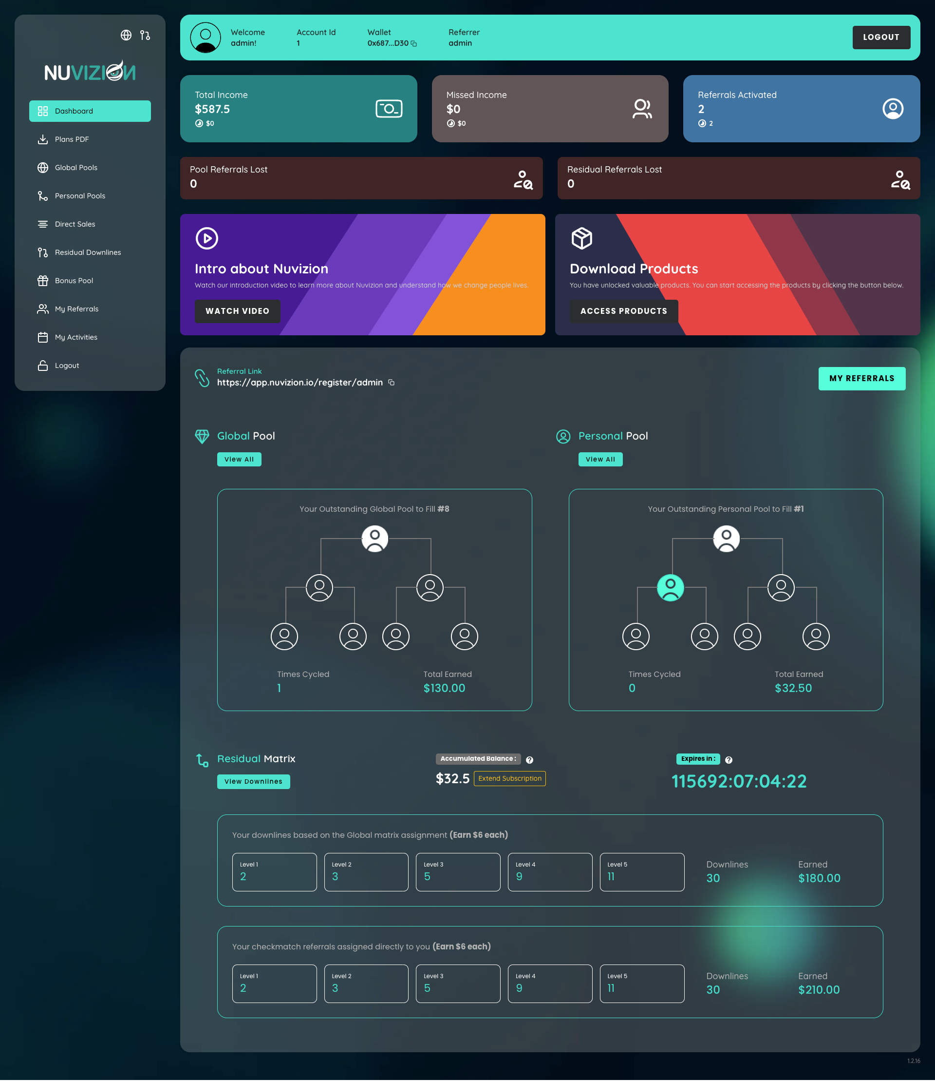This screenshot has height=1081, width=935.
Task: Select Direct Sales menu entry
Action: pyautogui.click(x=90, y=224)
